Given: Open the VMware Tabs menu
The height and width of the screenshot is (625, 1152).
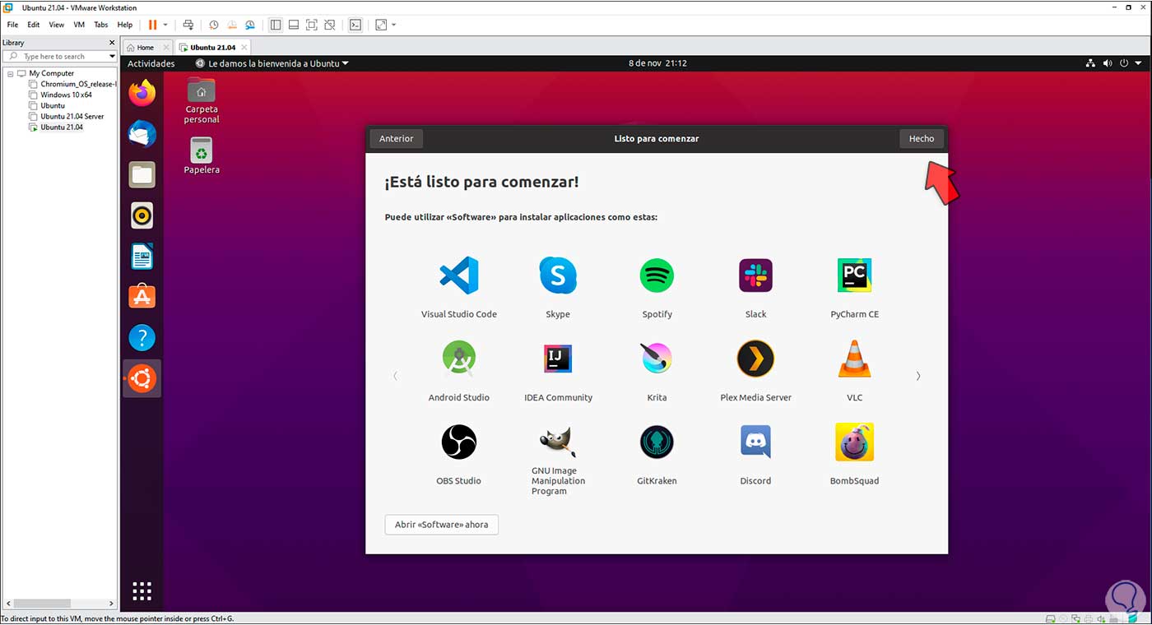Looking at the screenshot, I should [x=101, y=25].
